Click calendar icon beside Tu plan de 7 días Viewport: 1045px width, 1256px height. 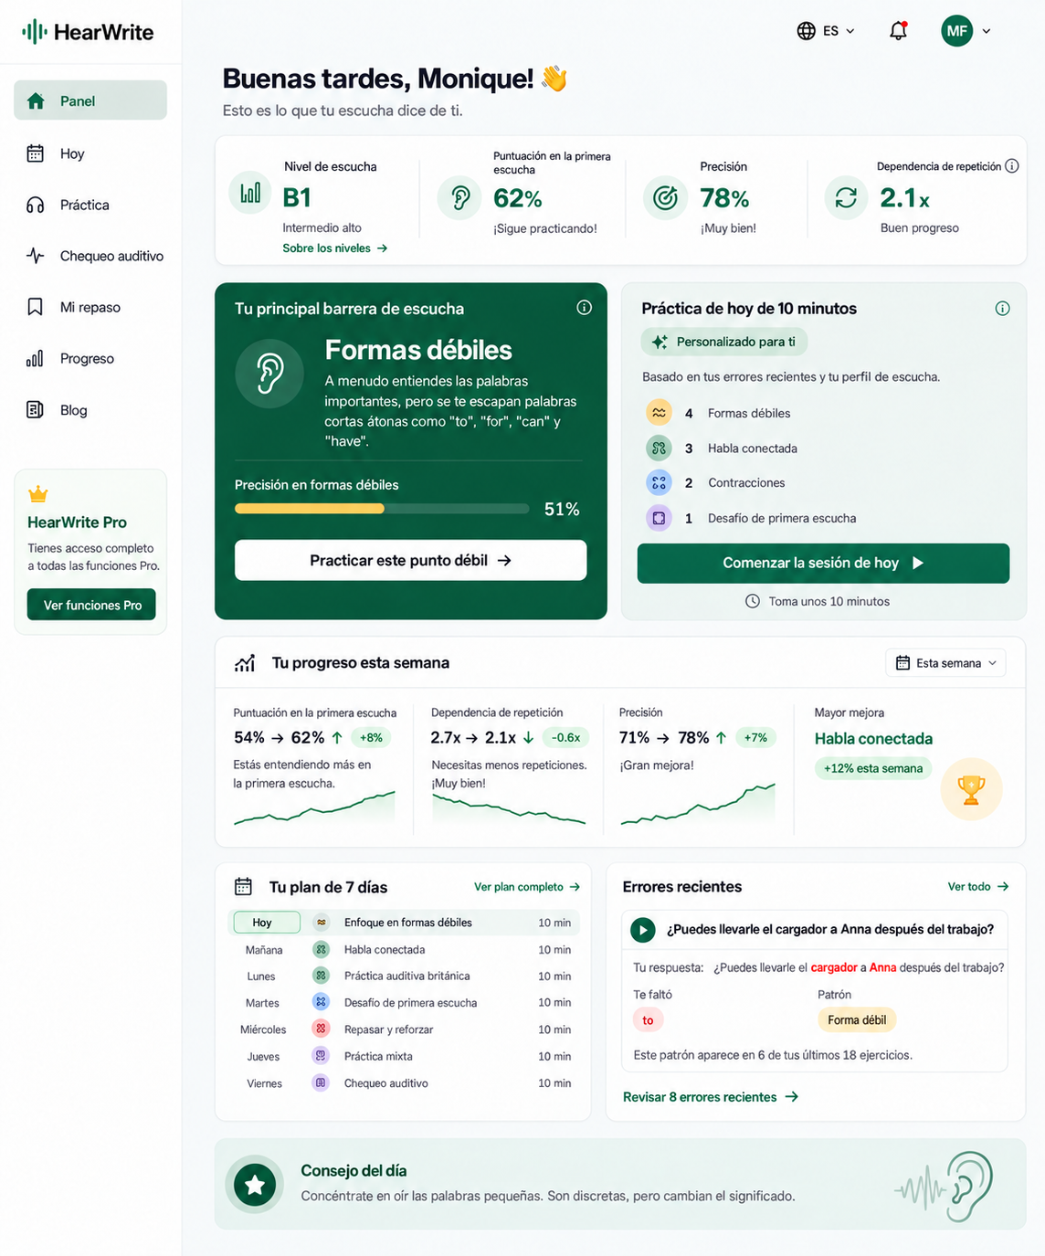pyautogui.click(x=243, y=886)
